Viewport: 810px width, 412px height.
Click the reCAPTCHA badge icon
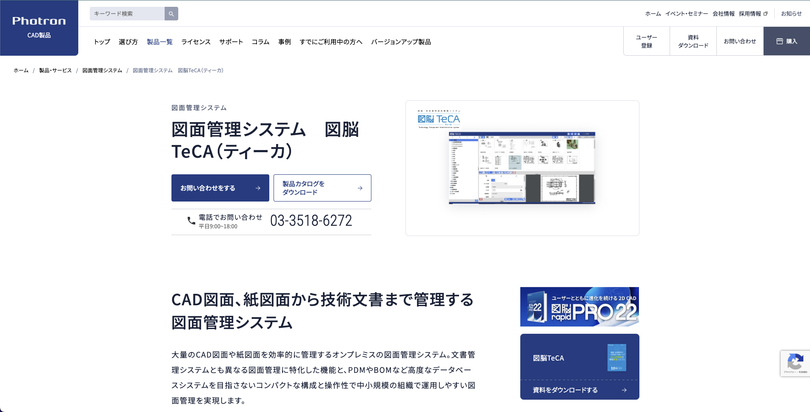(x=795, y=362)
